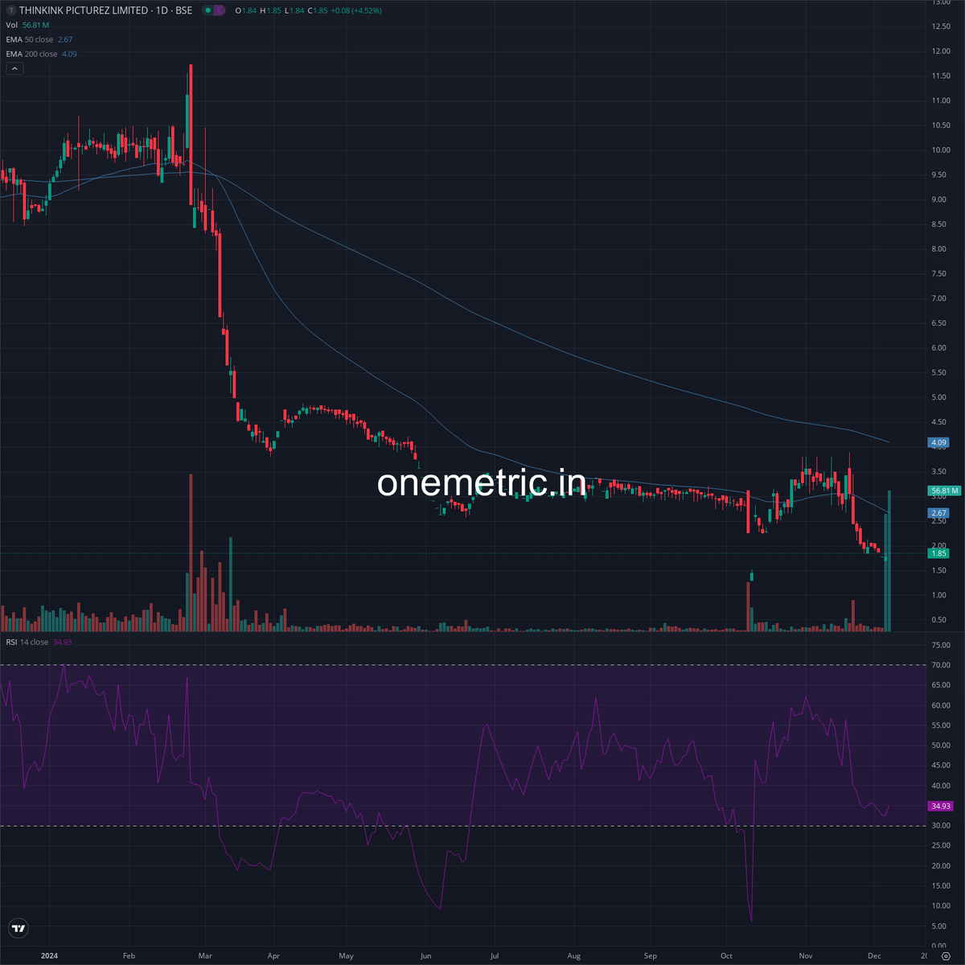The height and width of the screenshot is (965, 965).
Task: Click the 34.93 RSI value axis label
Action: click(940, 806)
